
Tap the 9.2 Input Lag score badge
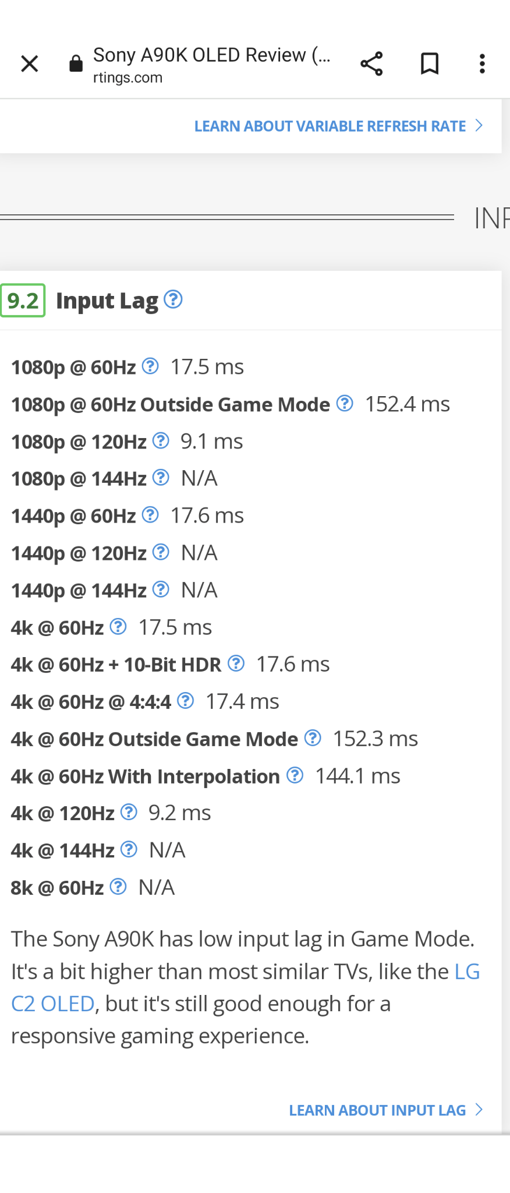point(23,301)
